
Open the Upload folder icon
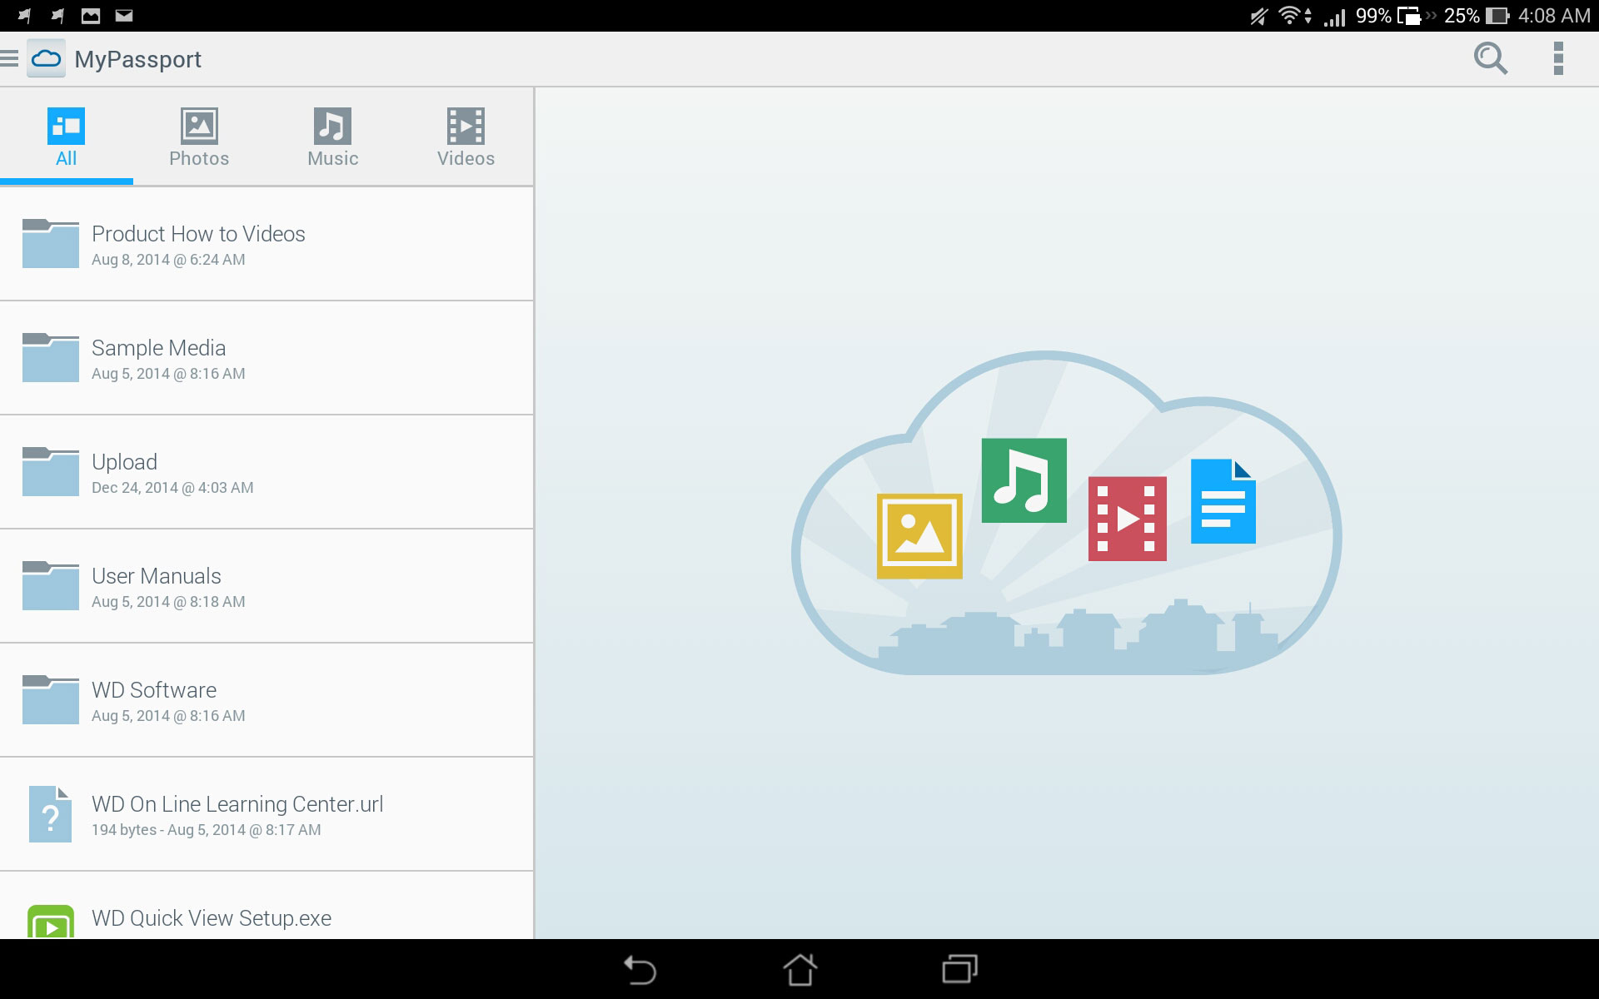[51, 471]
